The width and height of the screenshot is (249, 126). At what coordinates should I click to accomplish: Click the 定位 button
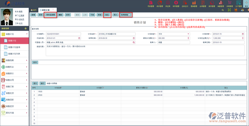(x=107, y=15)
